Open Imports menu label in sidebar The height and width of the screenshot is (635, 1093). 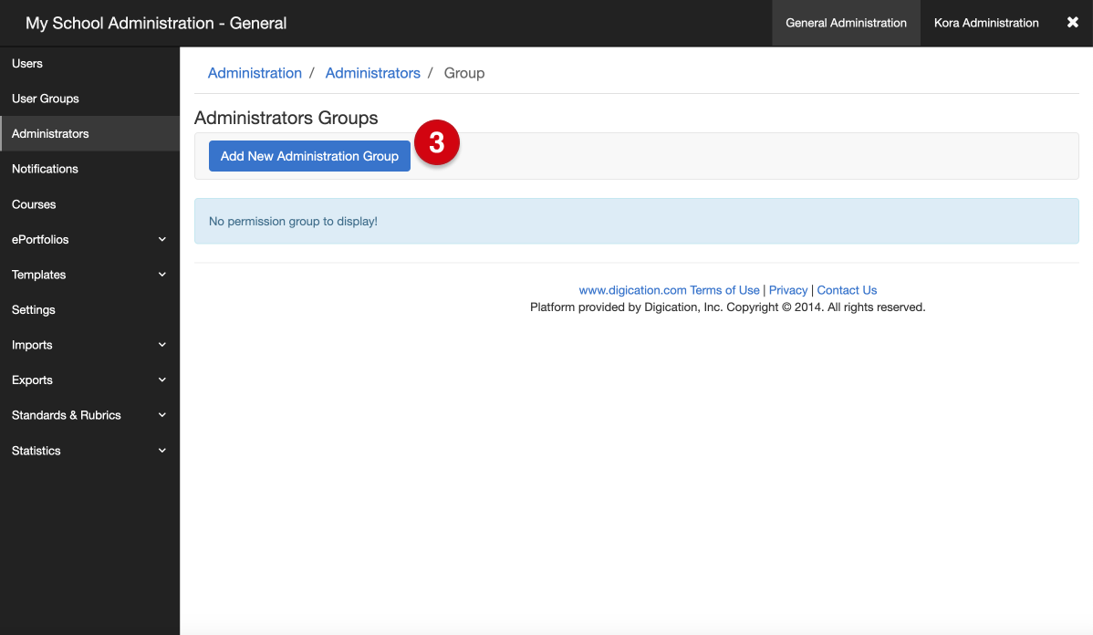pyautogui.click(x=32, y=345)
